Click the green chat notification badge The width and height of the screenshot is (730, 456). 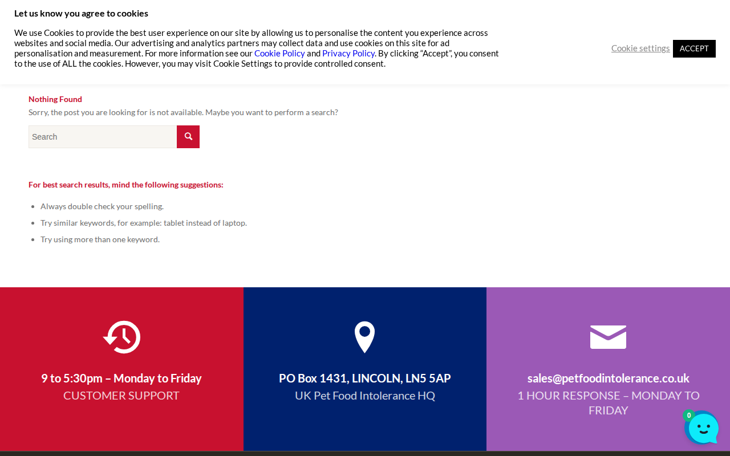click(689, 416)
